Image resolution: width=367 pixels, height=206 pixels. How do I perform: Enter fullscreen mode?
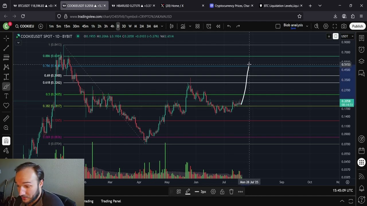click(x=335, y=26)
